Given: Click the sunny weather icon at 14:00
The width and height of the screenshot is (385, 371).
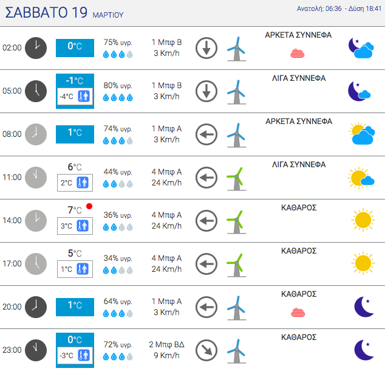Looking at the screenshot, I should point(363,220).
